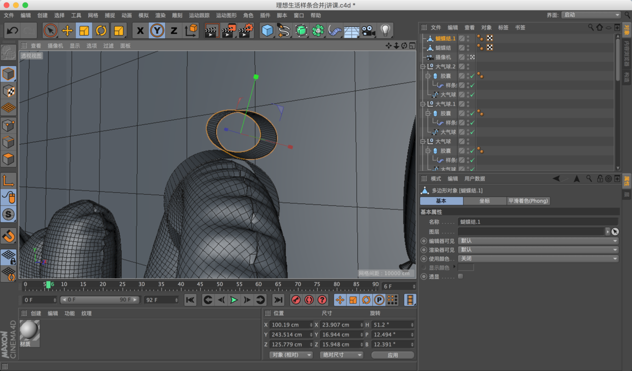Go to start of timeline
The width and height of the screenshot is (632, 371).
(190, 300)
